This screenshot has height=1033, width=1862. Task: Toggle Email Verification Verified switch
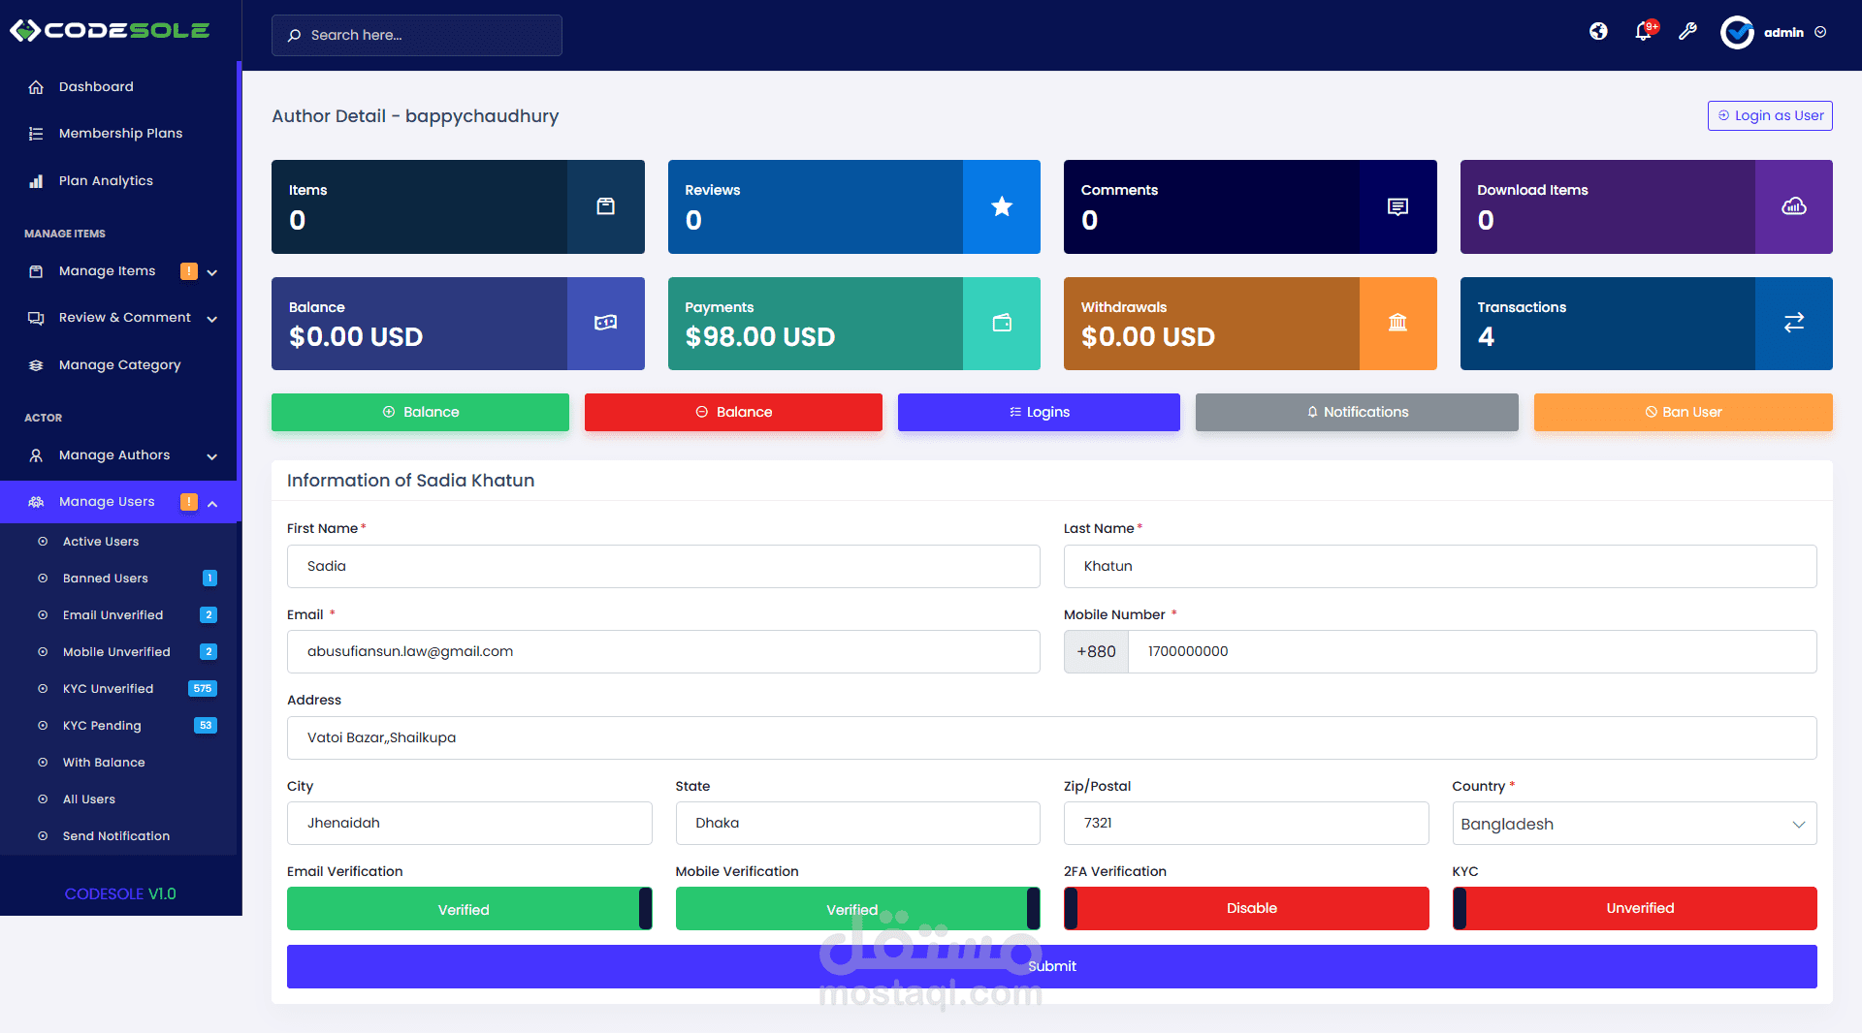pos(469,909)
